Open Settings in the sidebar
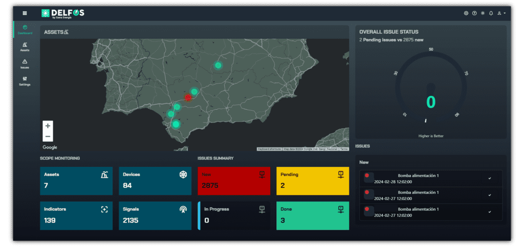 [x=25, y=81]
